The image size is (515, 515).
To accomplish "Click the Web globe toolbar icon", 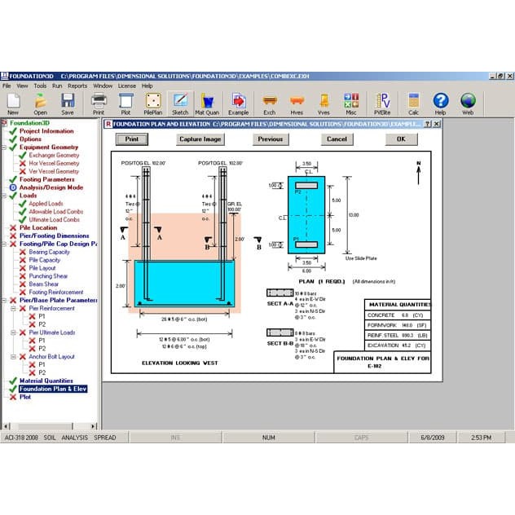I will pyautogui.click(x=468, y=102).
